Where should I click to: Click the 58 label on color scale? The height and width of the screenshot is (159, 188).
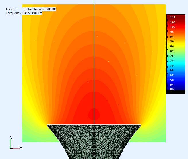click(x=172, y=80)
